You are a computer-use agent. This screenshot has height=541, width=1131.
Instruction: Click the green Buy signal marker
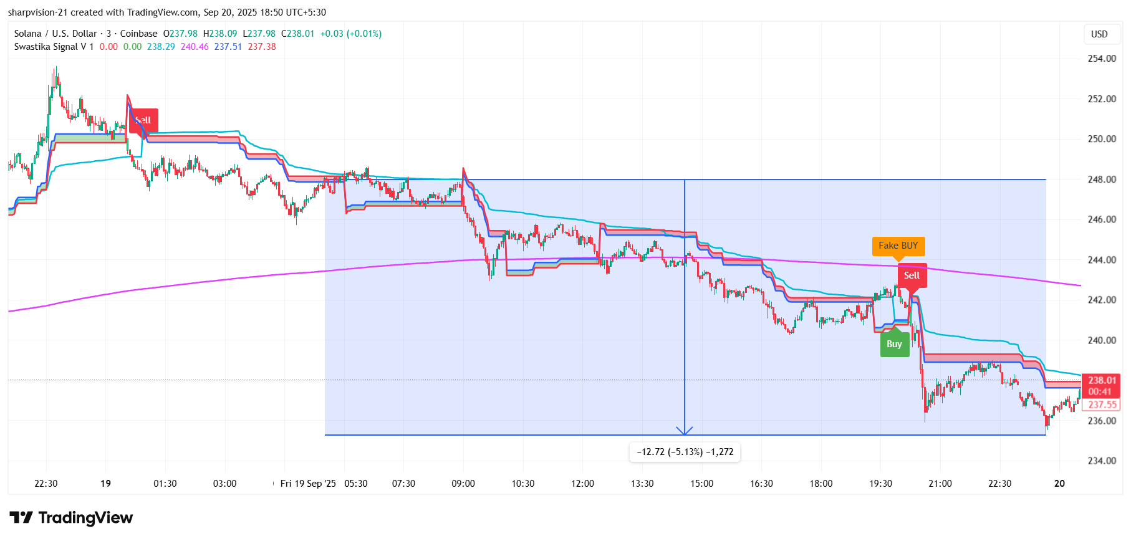pos(894,344)
